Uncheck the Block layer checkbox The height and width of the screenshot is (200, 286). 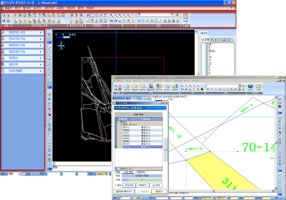207,51
